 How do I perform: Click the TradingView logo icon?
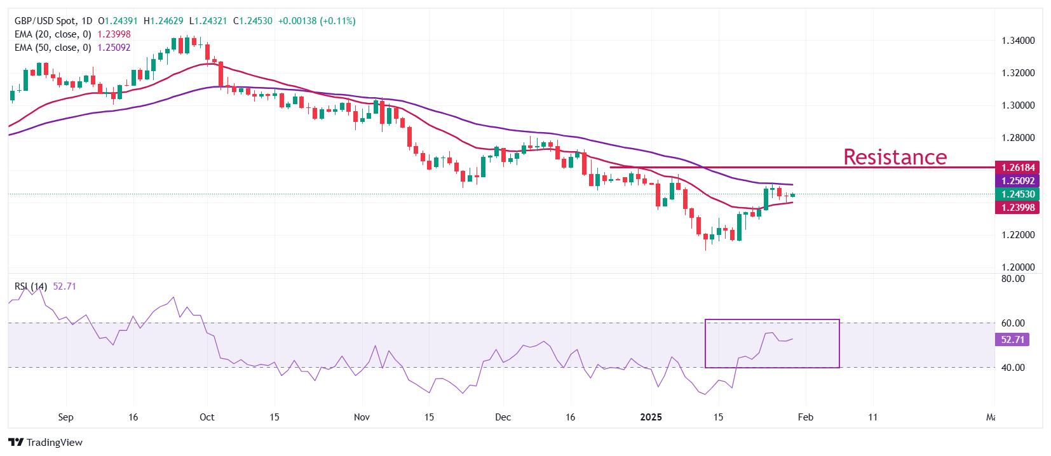pyautogui.click(x=16, y=442)
